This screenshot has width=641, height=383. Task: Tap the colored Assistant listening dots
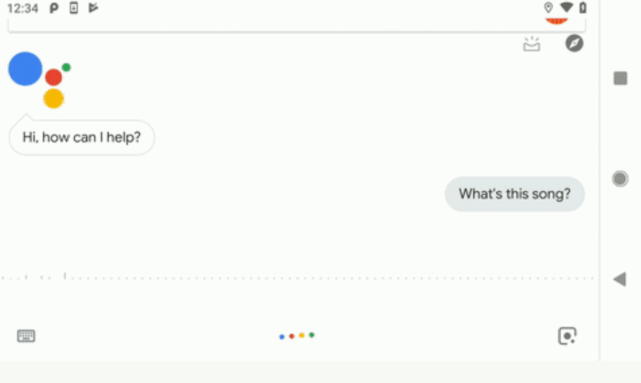pyautogui.click(x=296, y=336)
